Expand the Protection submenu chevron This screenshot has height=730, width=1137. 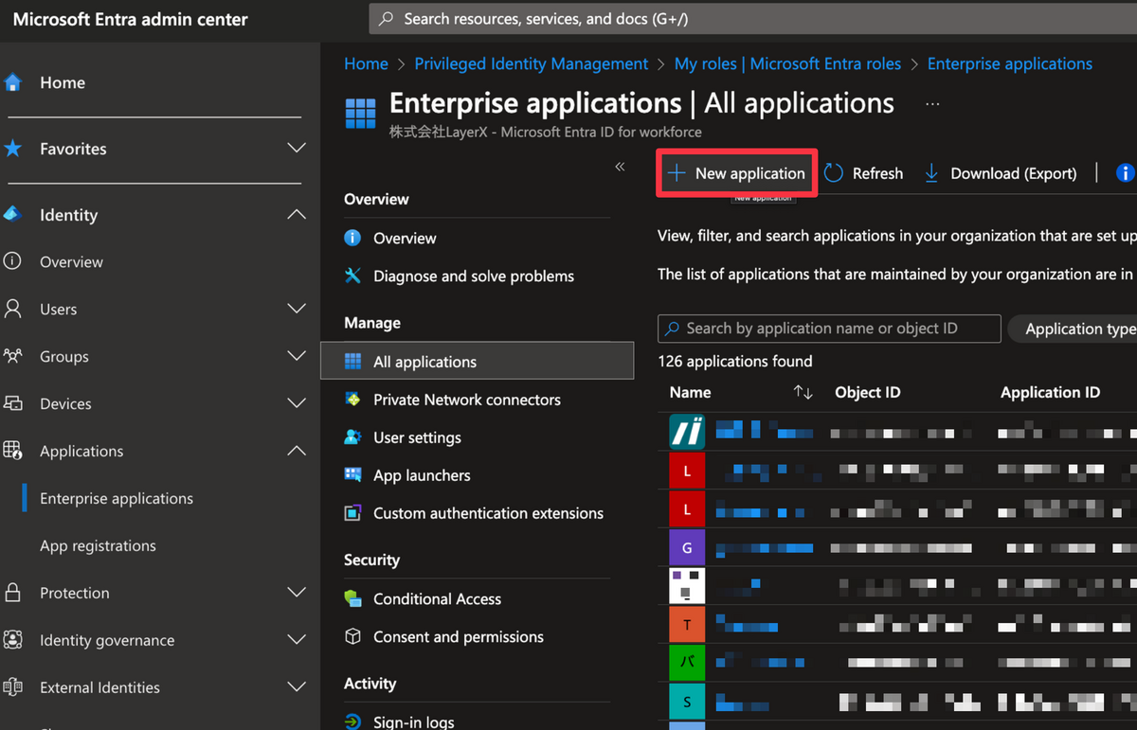[x=297, y=593]
